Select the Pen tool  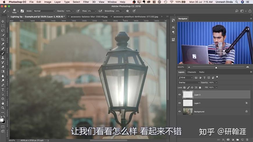(3, 85)
